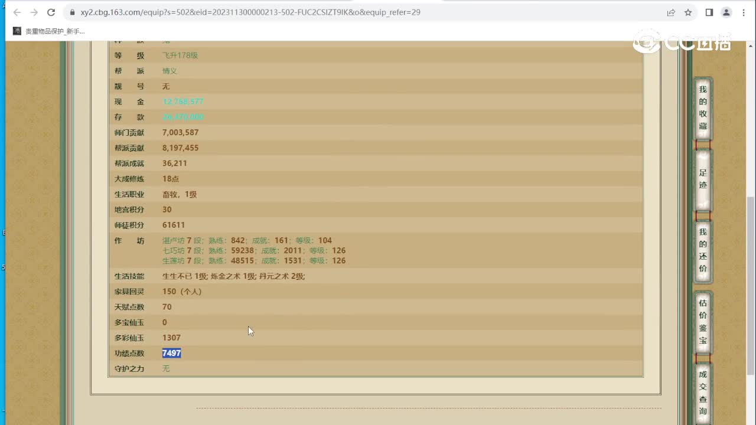Screen dimensions: 756x425
Task: Select 生活技能 skills text
Action: click(234, 276)
